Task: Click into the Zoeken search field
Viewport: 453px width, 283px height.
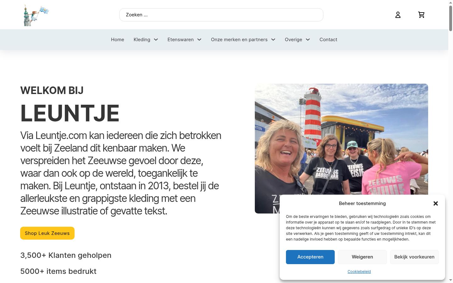Action: click(x=221, y=15)
